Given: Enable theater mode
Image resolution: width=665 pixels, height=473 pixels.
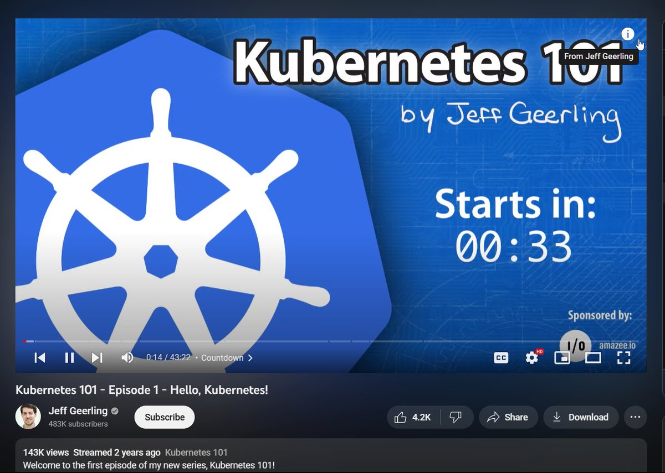Looking at the screenshot, I should tap(593, 358).
